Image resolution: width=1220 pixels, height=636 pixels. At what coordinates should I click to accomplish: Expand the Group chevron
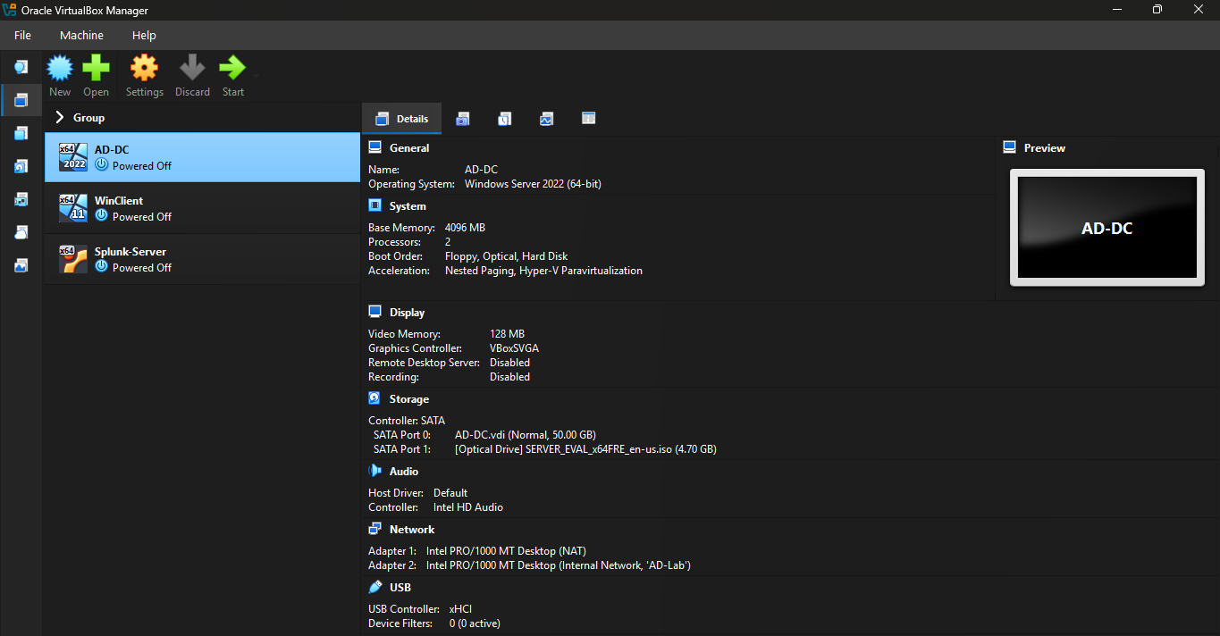click(60, 117)
